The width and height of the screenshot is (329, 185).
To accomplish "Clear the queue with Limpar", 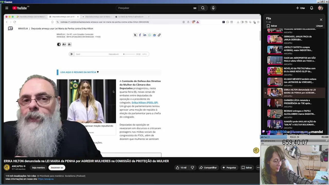I will 319,26.
